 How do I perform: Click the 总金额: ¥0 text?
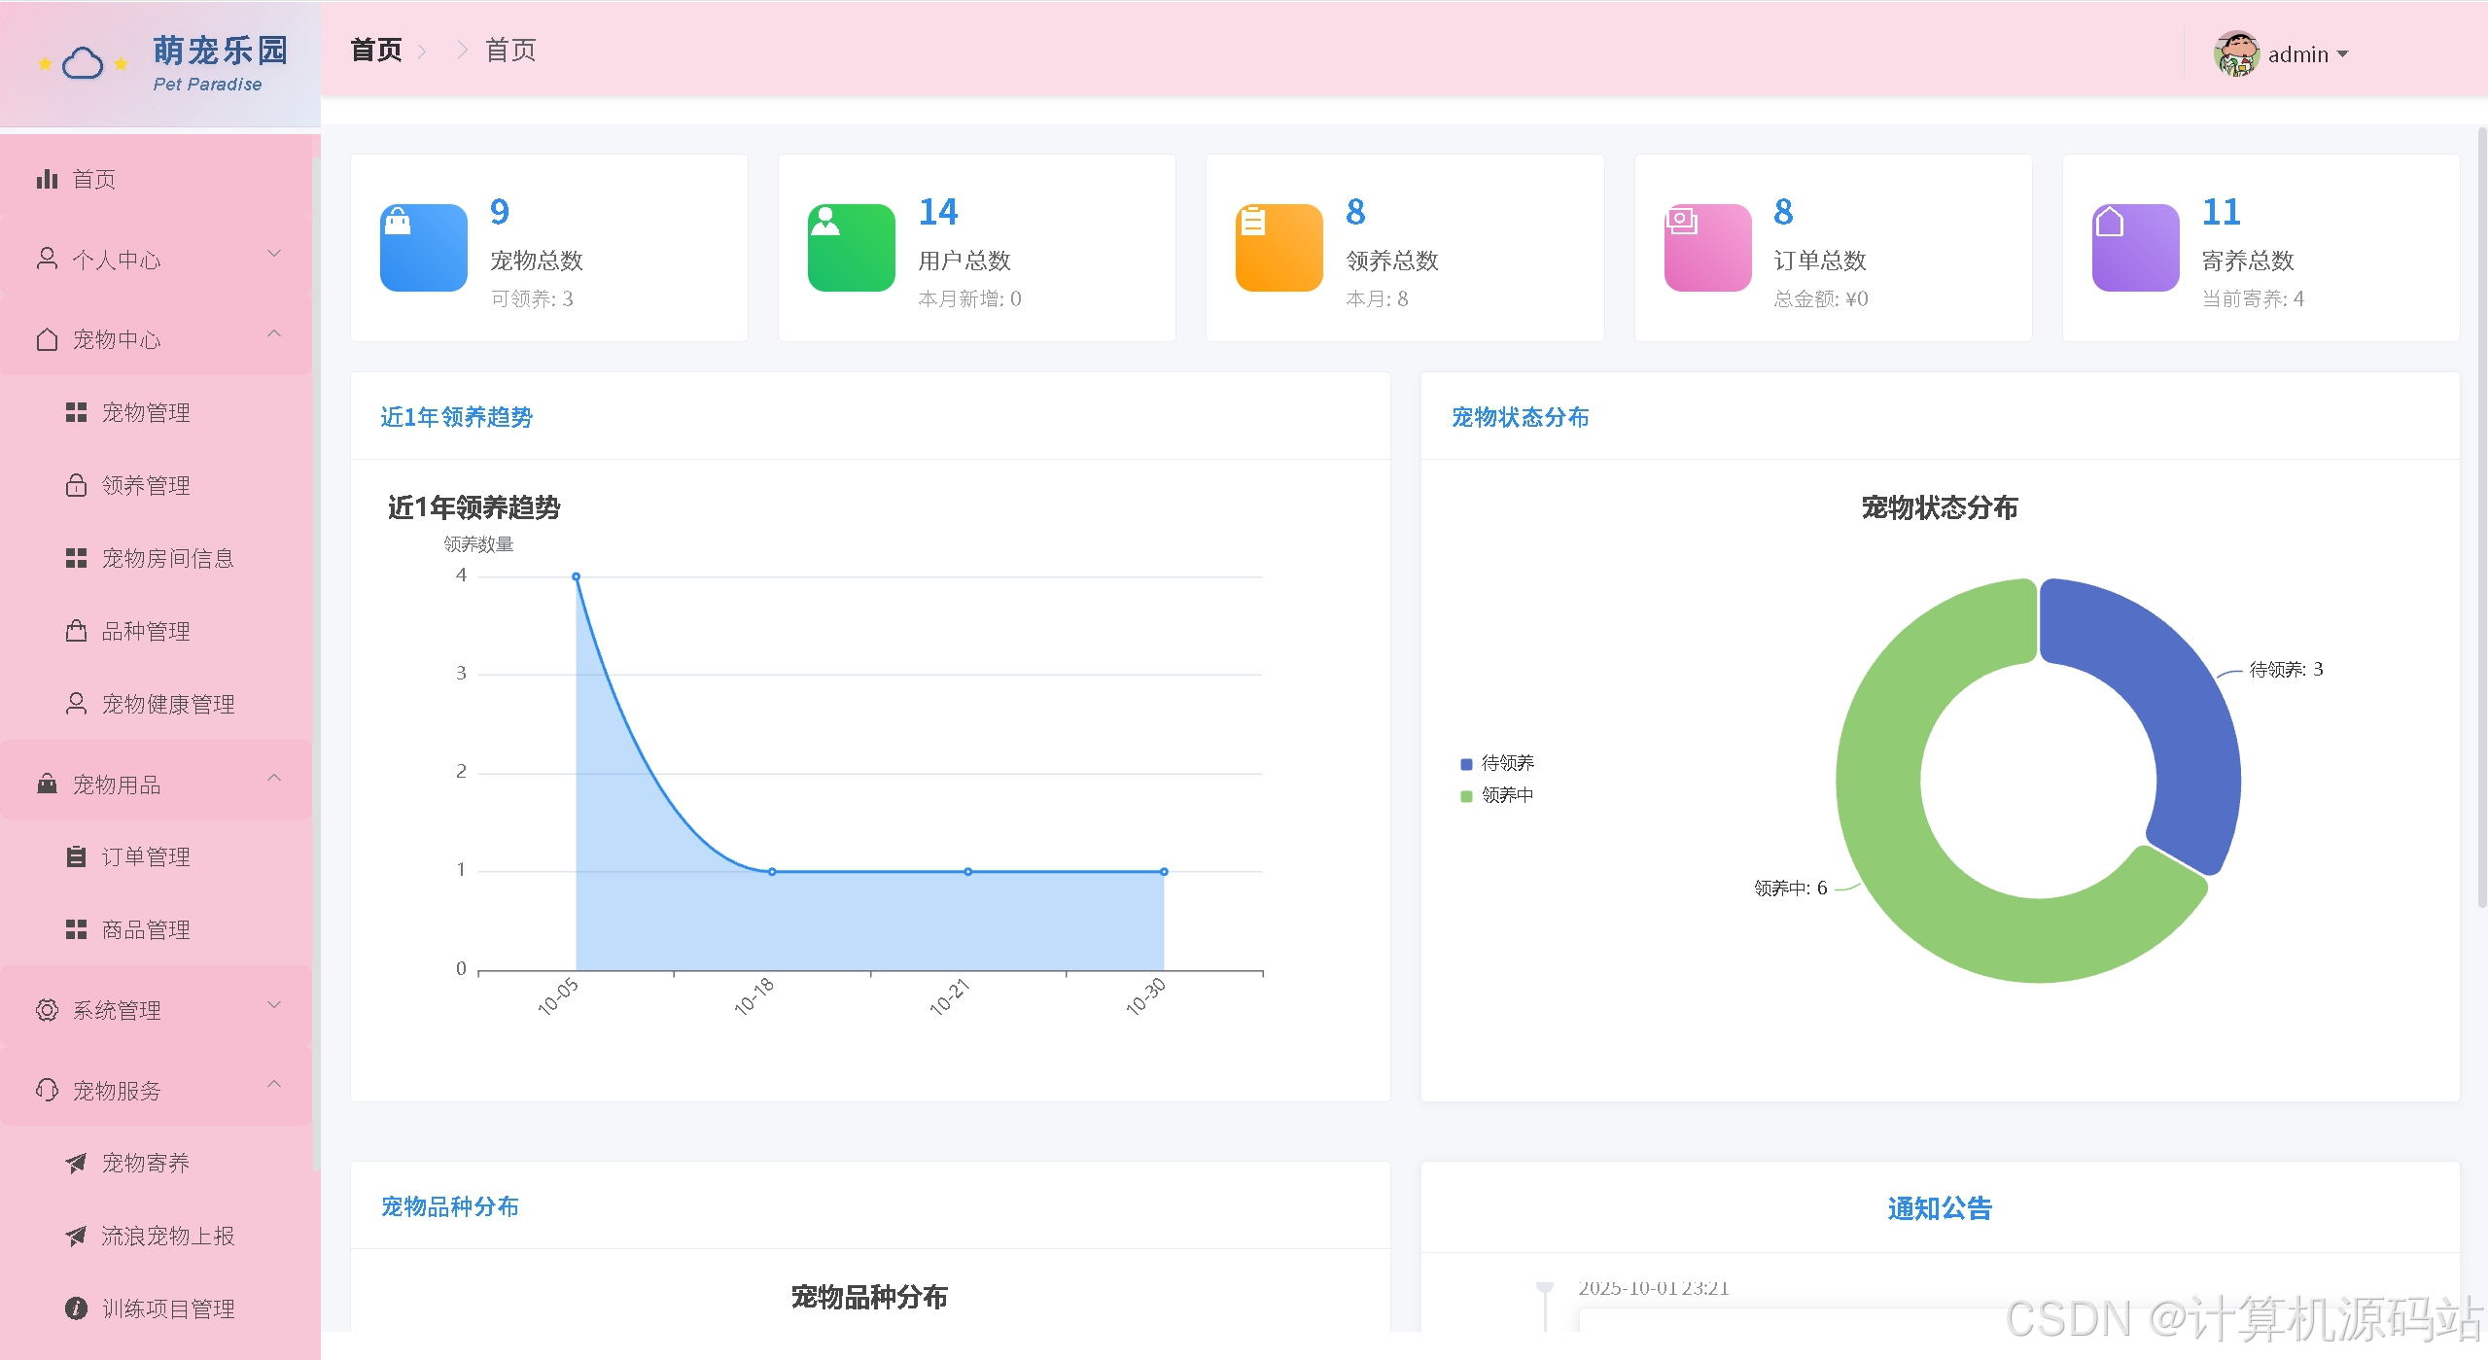point(1821,298)
